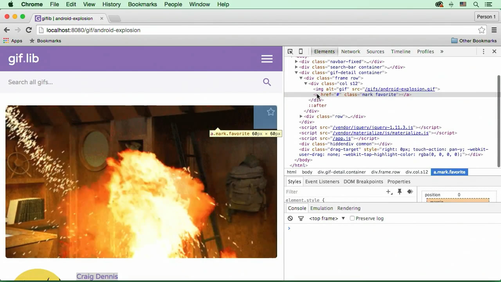Open the materialize.js script link
Viewport: 501px width, 282px height.
coord(380,133)
